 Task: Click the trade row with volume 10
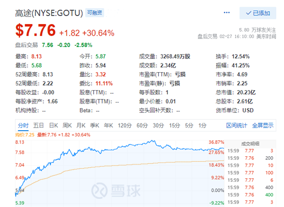tap(250, 165)
